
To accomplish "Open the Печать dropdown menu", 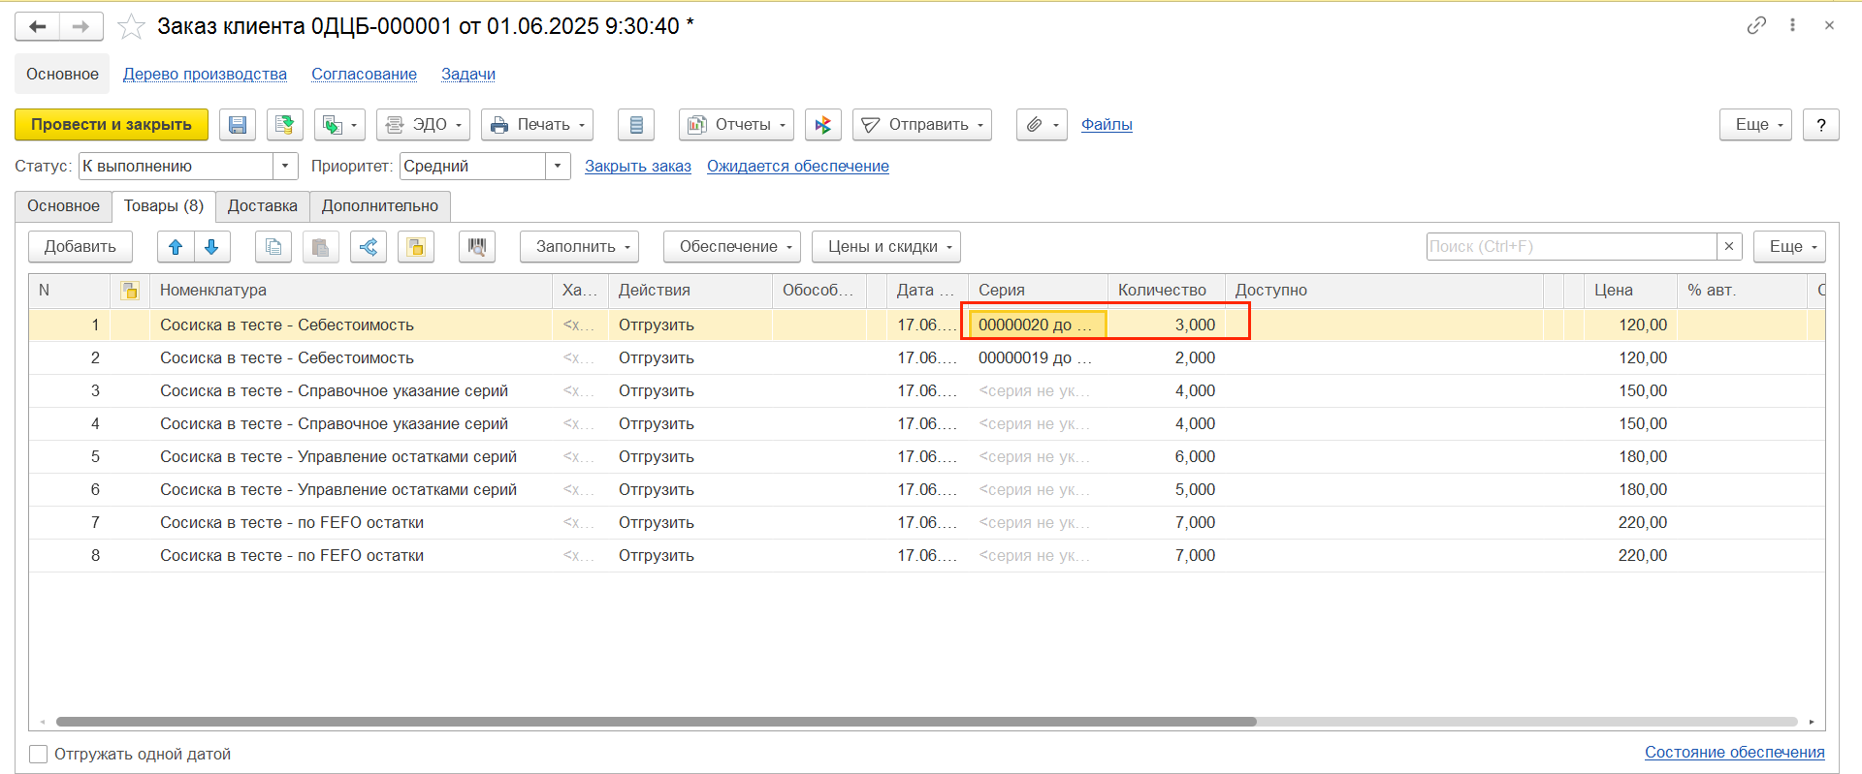I will click(537, 125).
